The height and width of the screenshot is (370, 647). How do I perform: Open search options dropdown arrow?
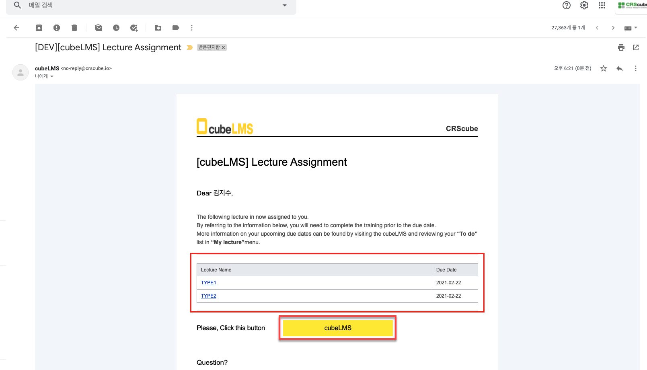point(285,5)
